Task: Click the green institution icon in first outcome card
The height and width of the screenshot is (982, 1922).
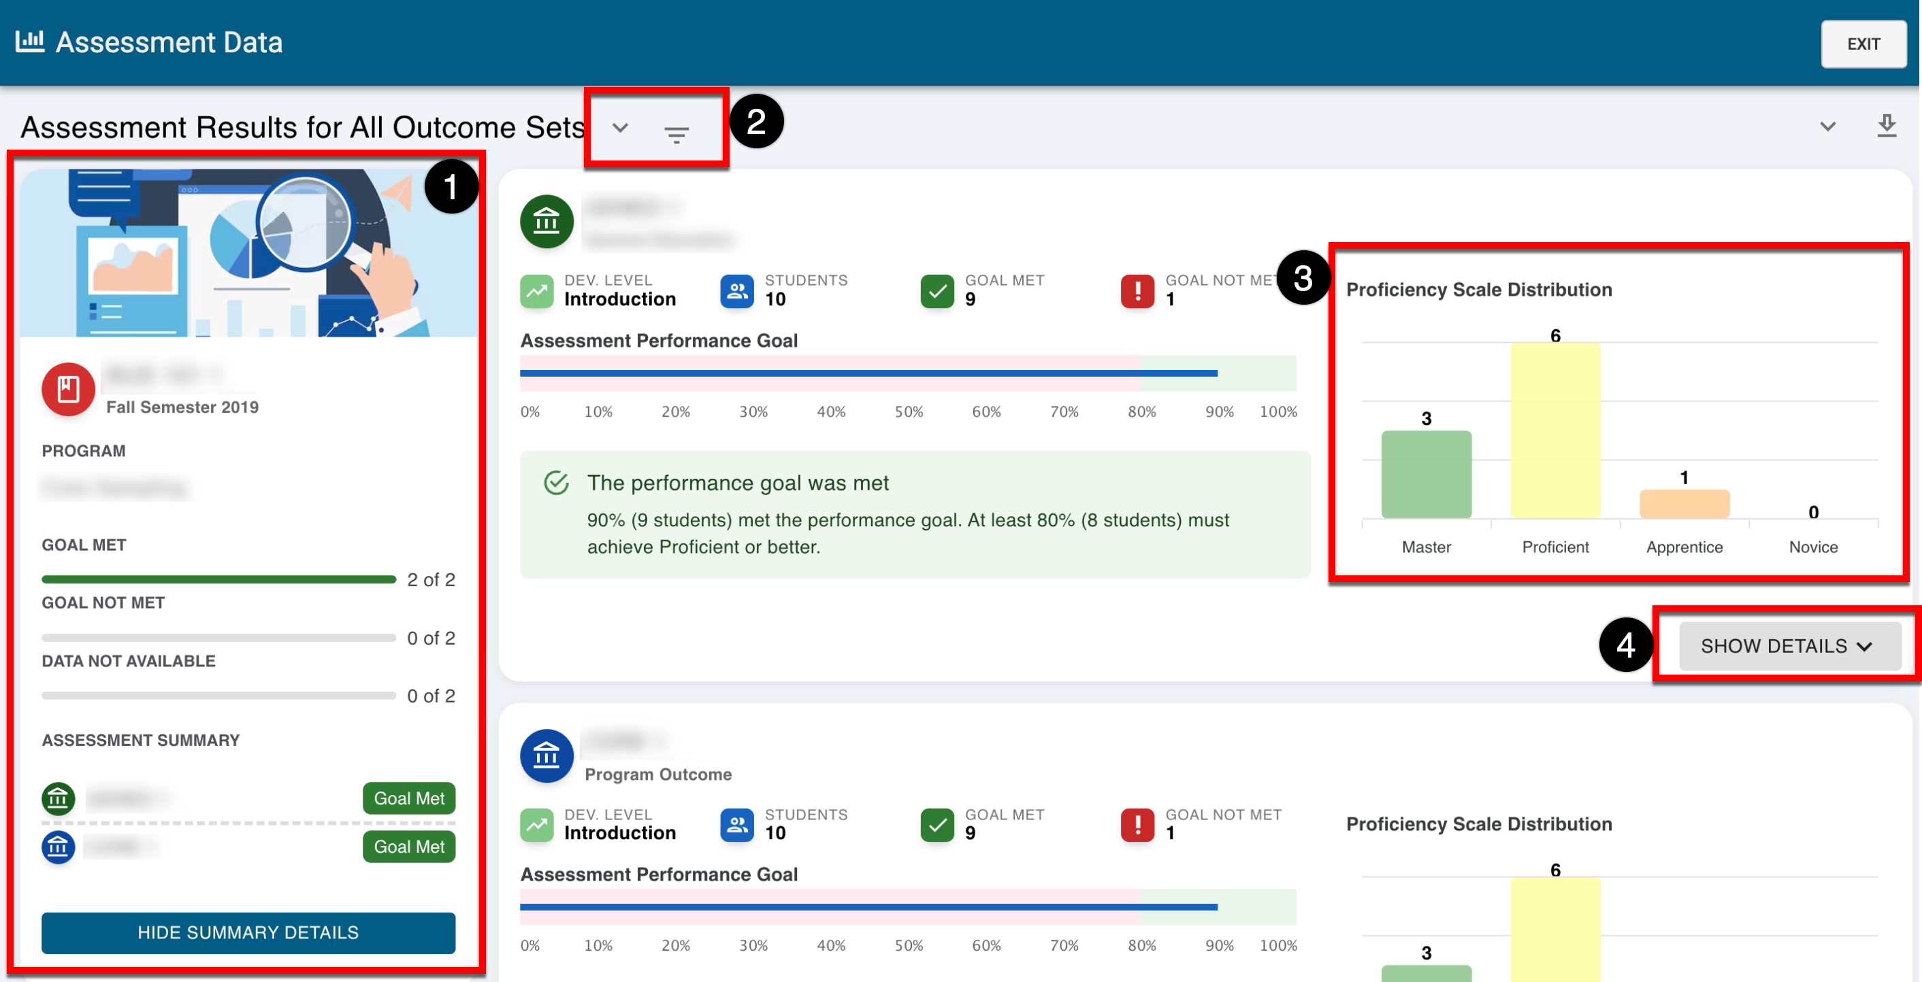Action: (546, 221)
